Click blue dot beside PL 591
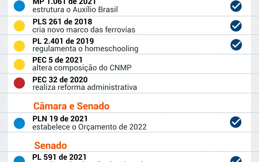The height and width of the screenshot is (162, 259). 19,159
